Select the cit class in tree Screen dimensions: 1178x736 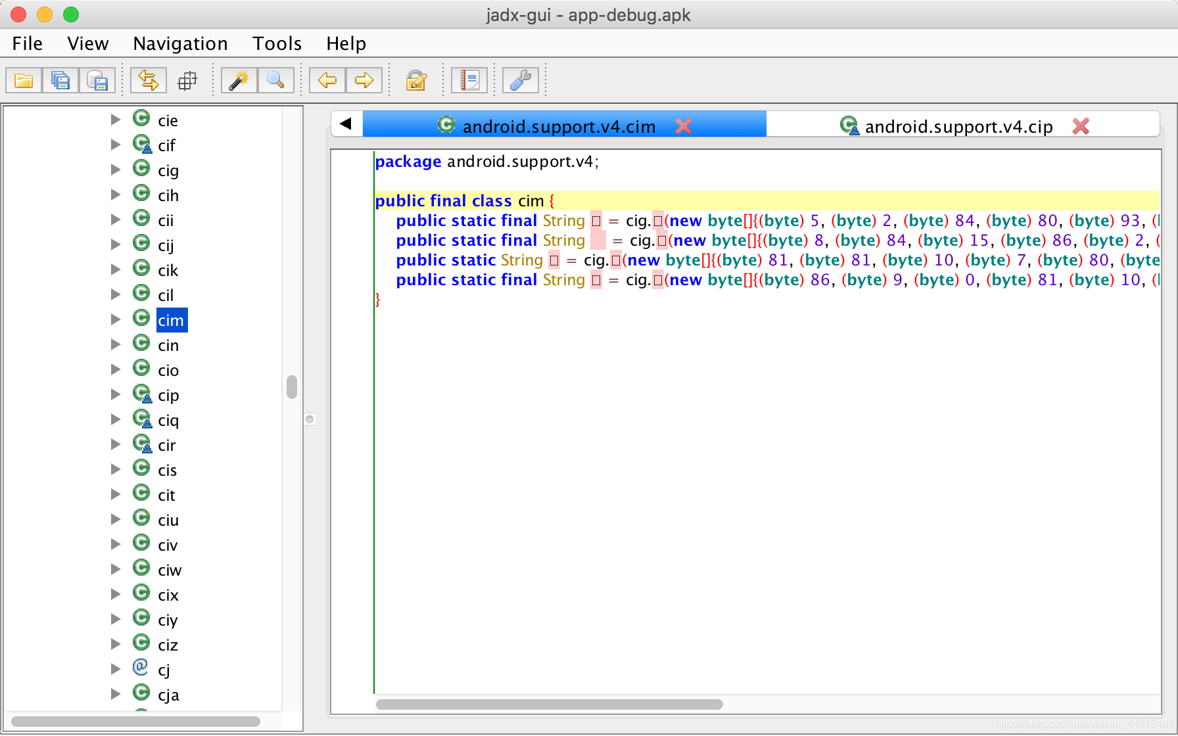pos(166,495)
